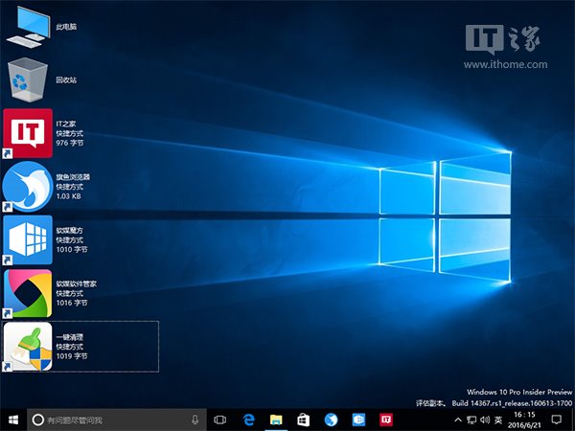
Task: Open Task View from the taskbar
Action: pos(220,420)
